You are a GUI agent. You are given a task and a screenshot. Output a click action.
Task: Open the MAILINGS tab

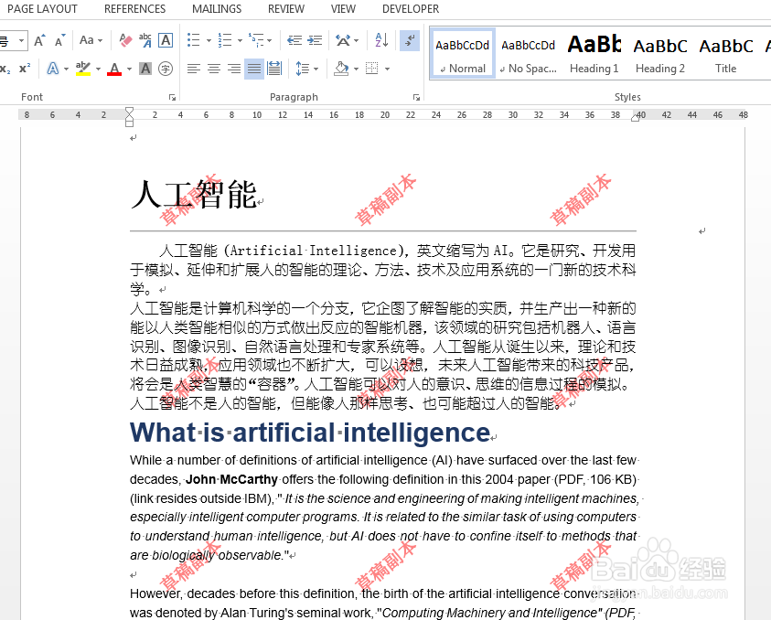pyautogui.click(x=217, y=9)
